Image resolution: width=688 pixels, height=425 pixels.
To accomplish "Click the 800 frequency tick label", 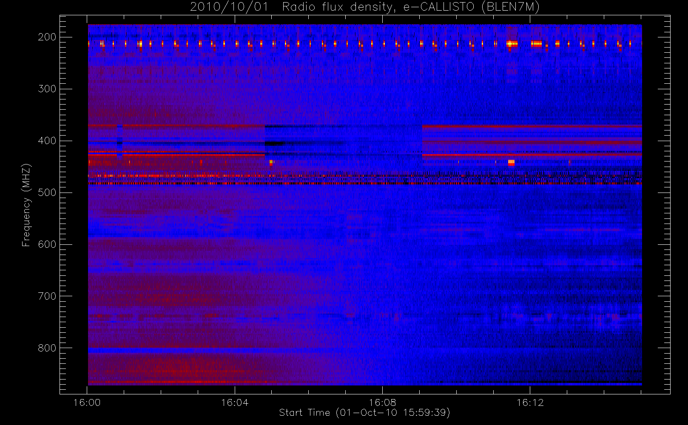I will click(47, 348).
